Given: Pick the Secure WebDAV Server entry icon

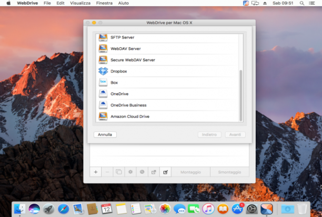Looking at the screenshot, I should tap(103, 60).
